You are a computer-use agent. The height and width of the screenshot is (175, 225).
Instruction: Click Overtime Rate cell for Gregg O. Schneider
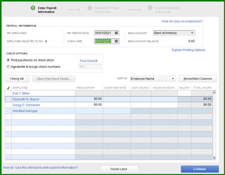point(117,105)
